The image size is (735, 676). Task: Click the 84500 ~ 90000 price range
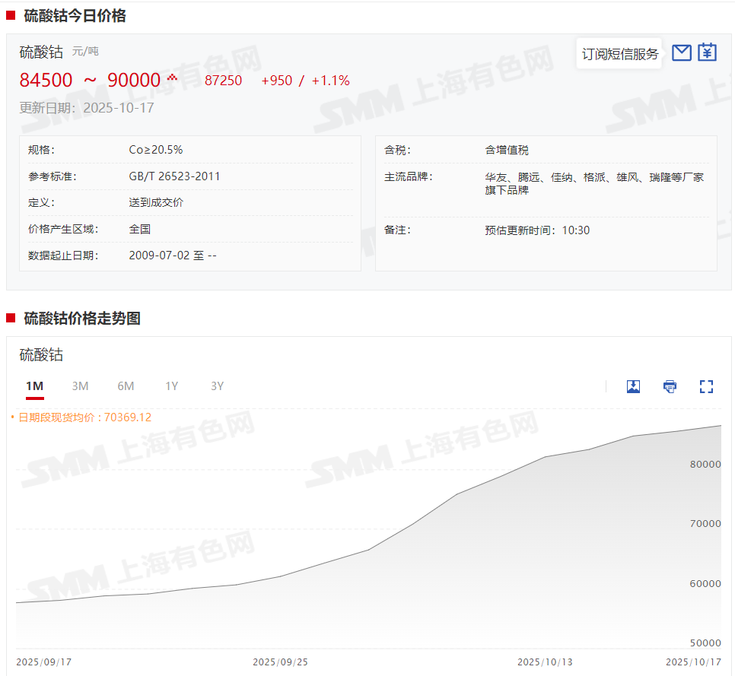coord(90,81)
